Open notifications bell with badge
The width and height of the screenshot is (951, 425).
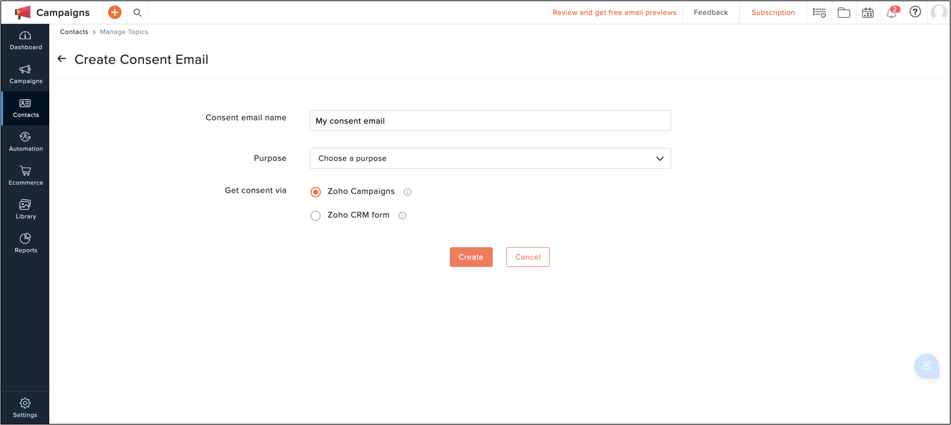tap(892, 12)
